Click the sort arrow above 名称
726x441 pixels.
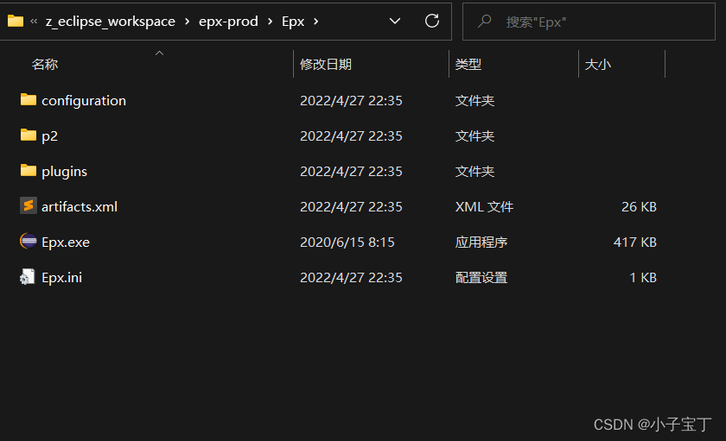[159, 54]
